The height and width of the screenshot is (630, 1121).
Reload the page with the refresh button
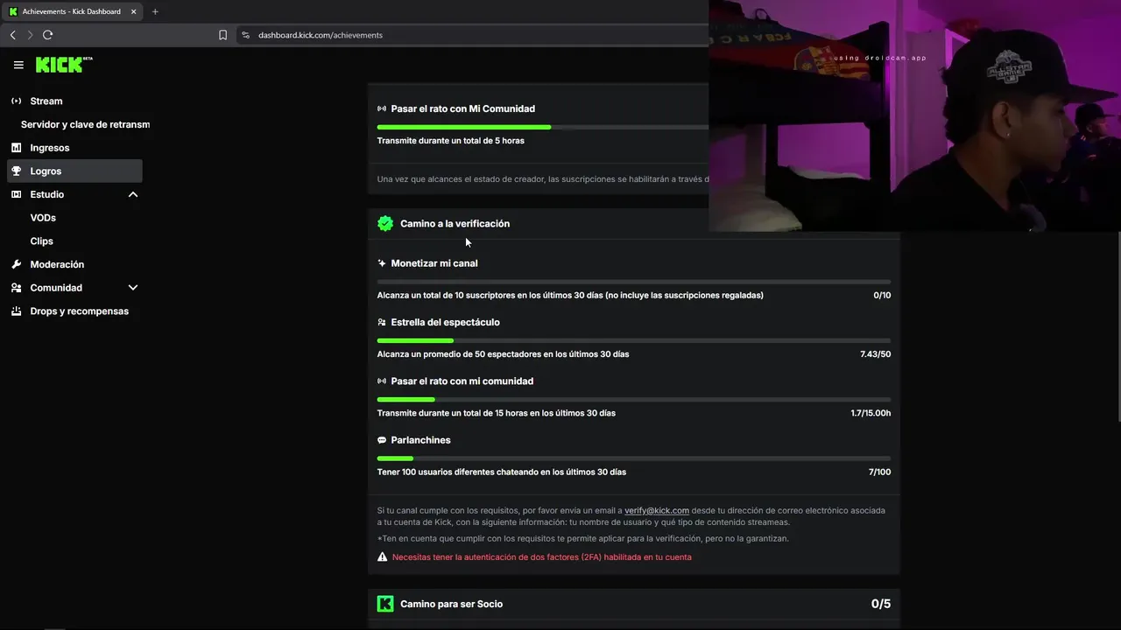pyautogui.click(x=47, y=35)
